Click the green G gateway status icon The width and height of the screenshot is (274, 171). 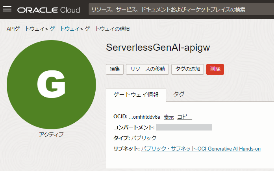(x=51, y=85)
